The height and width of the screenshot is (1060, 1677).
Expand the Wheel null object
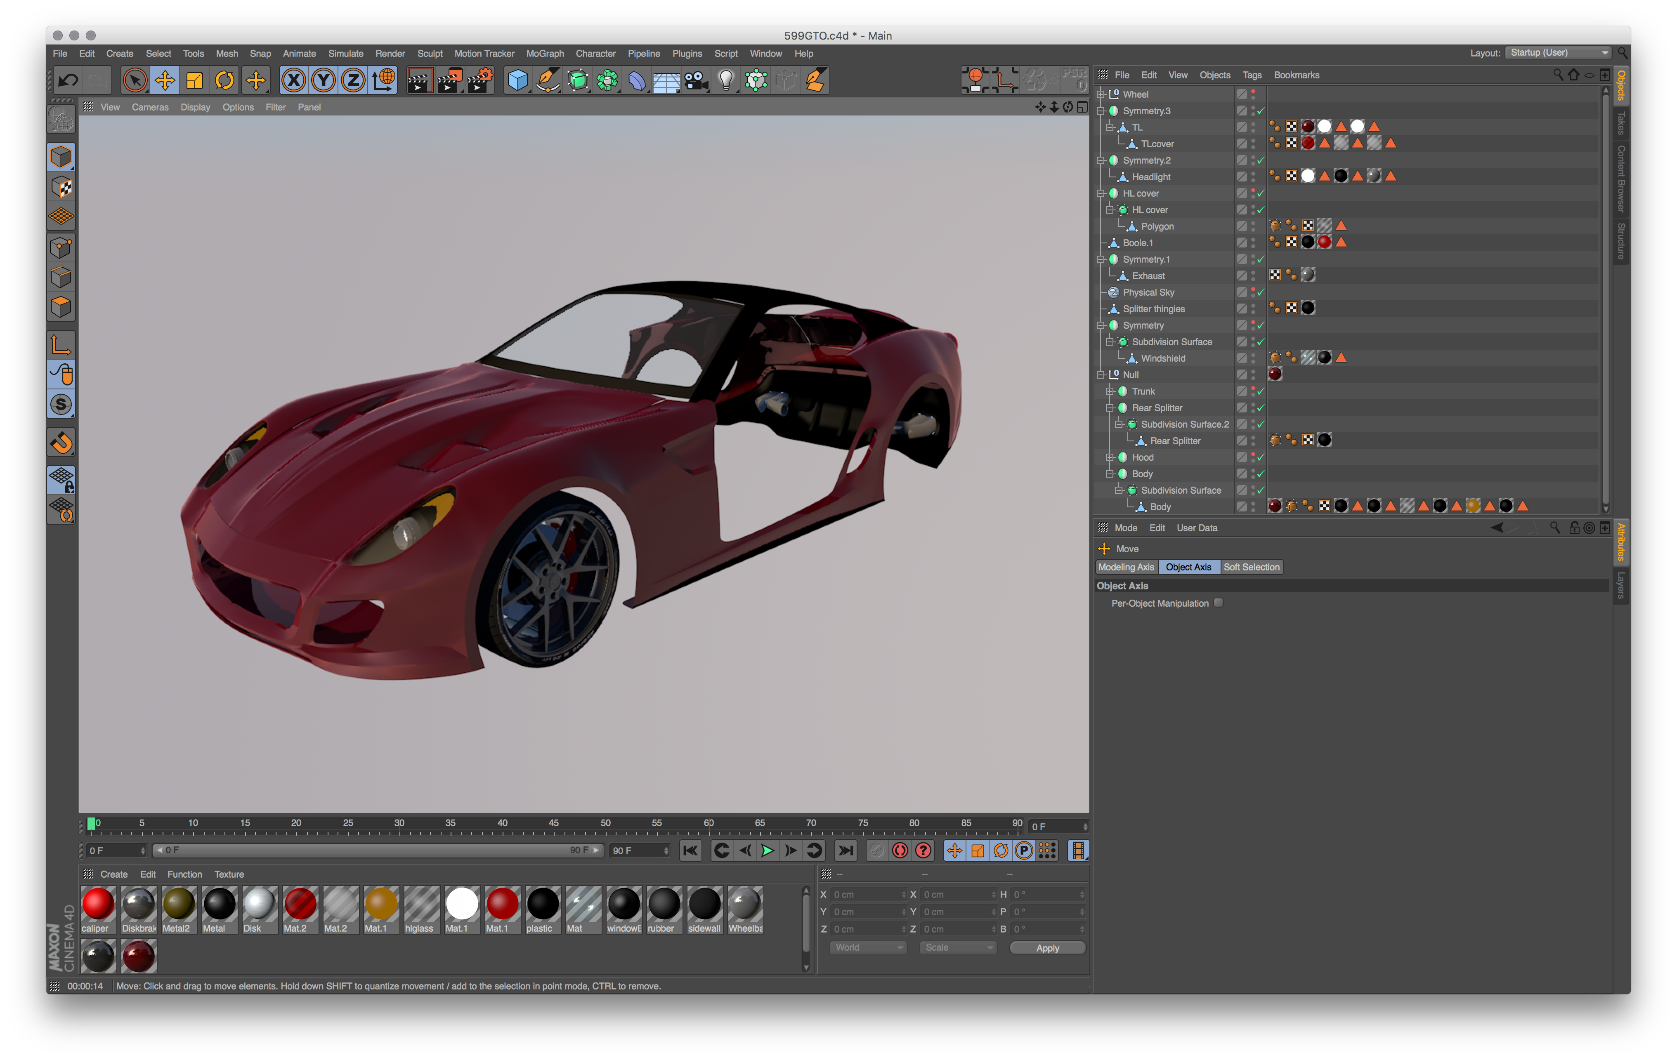click(1101, 94)
